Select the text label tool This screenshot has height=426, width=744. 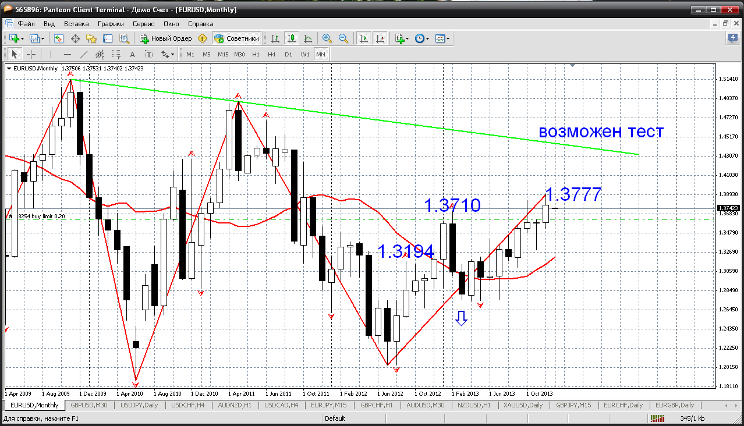tap(148, 54)
